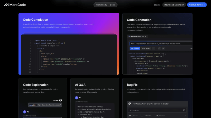Viewport: 211px width, 118px height.
Task: Select the requestClient.ts file tab
Action: [137, 36]
